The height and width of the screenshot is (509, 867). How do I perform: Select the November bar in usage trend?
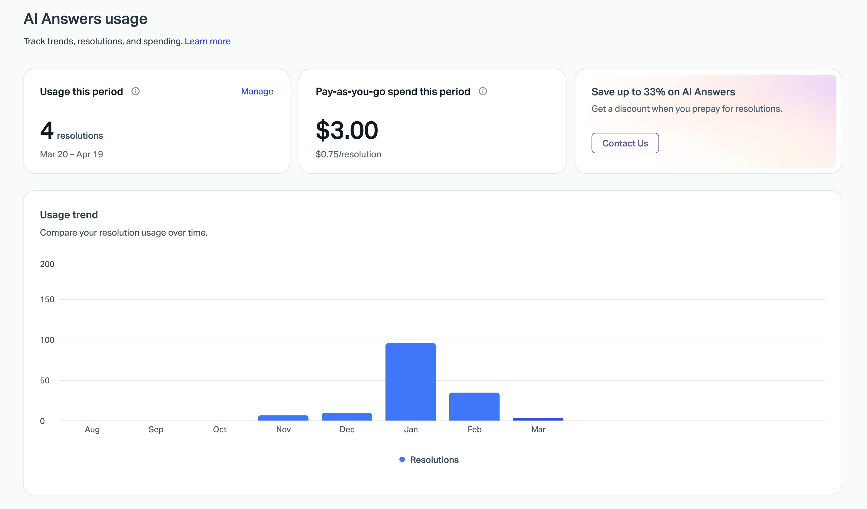tap(283, 418)
